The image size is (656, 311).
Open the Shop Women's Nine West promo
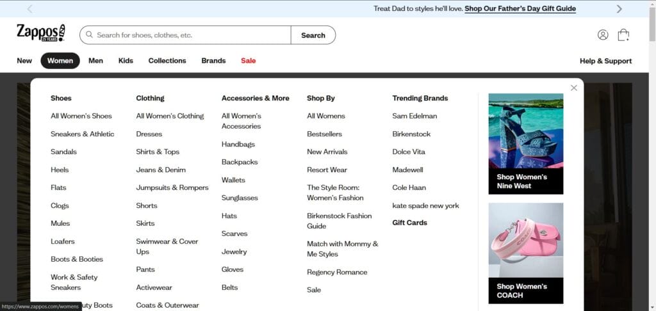click(x=526, y=144)
